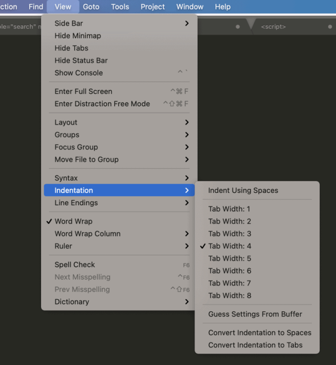Choose Convert Indentation to Spaces
This screenshot has height=365, width=336.
[259, 333]
